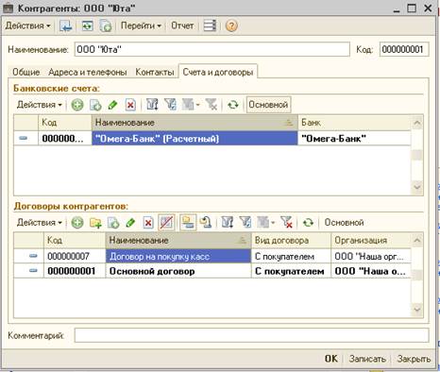
Task: Click contract code 000000007 cell
Action: click(75, 256)
